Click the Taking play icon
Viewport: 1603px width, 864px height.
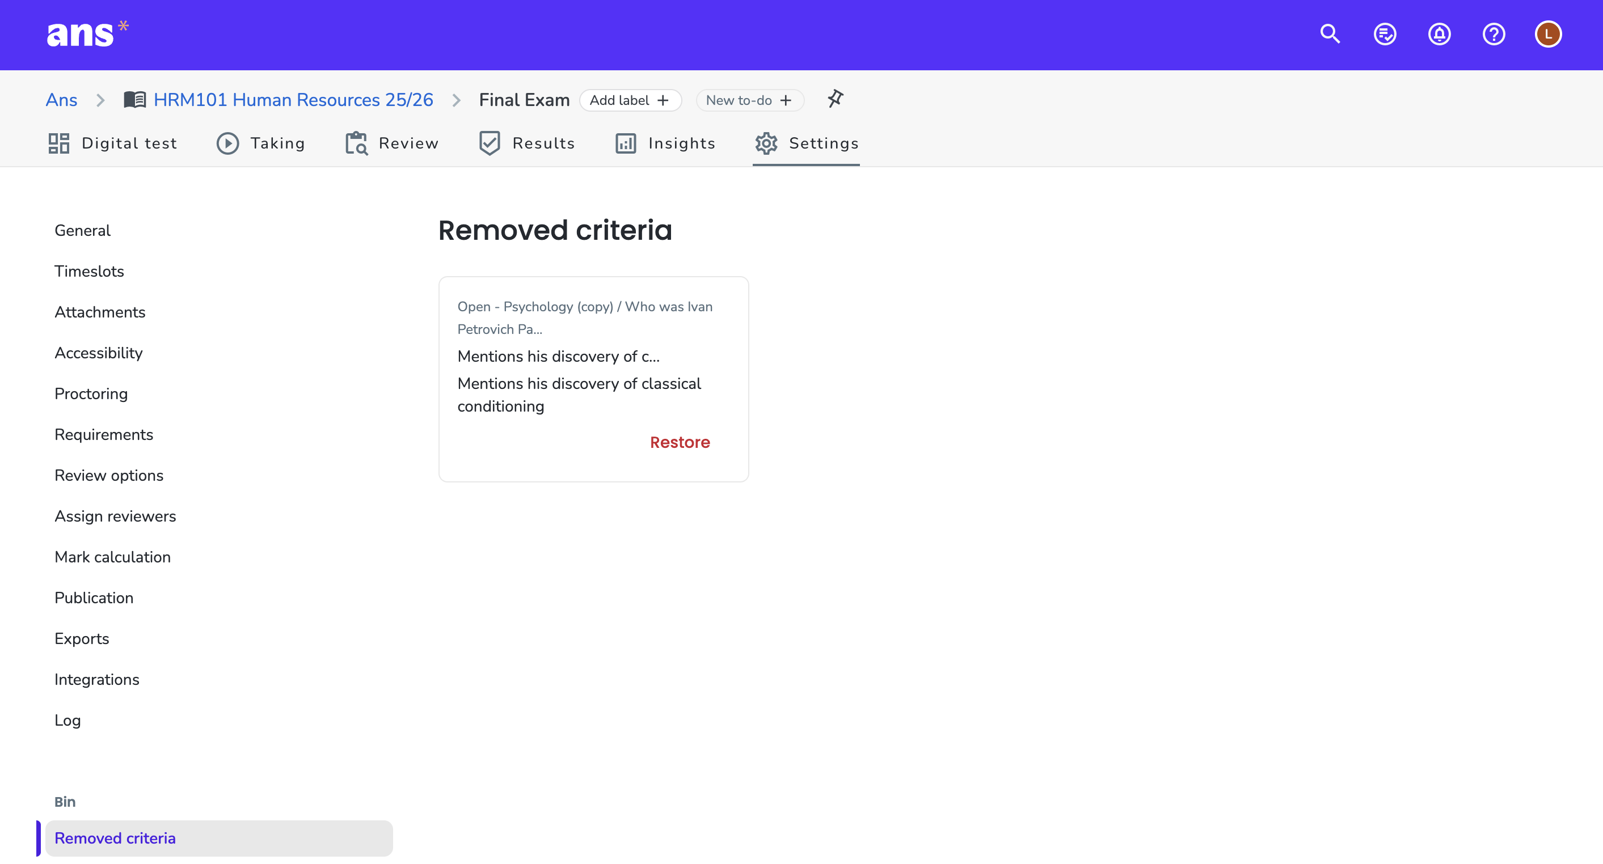pyautogui.click(x=228, y=143)
